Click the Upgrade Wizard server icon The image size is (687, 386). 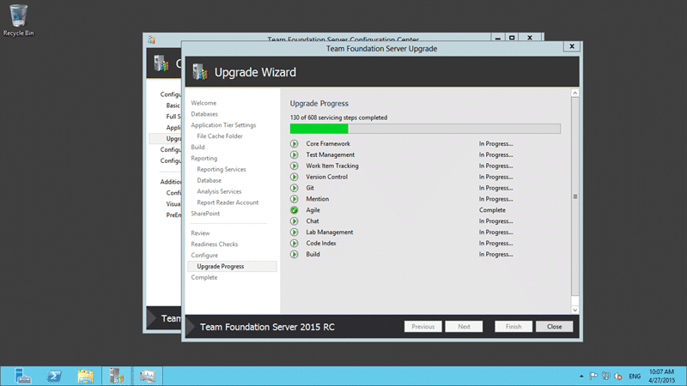pyautogui.click(x=200, y=72)
